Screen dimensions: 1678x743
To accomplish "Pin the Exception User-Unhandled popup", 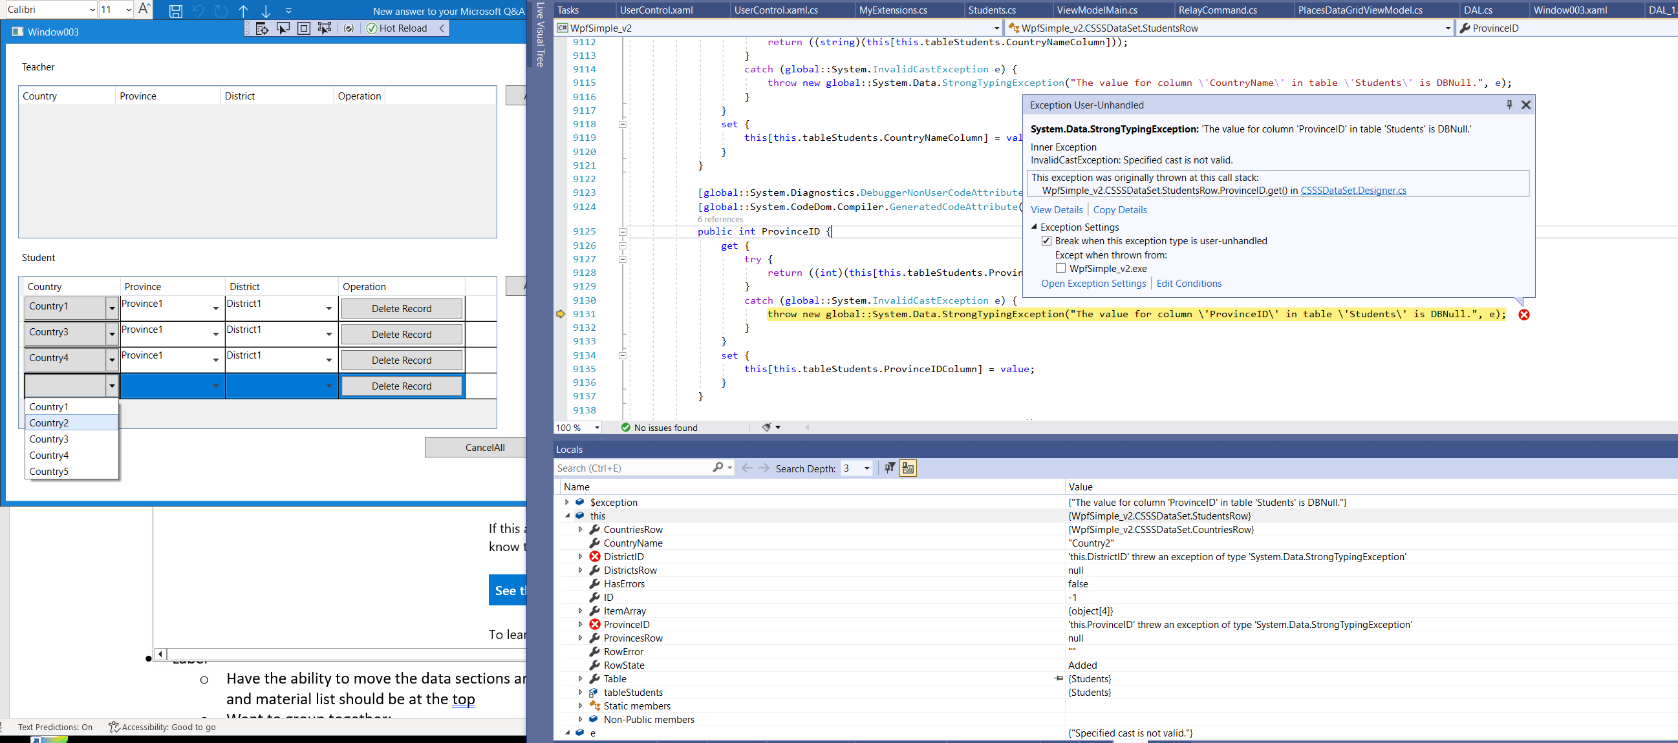I will coord(1509,105).
